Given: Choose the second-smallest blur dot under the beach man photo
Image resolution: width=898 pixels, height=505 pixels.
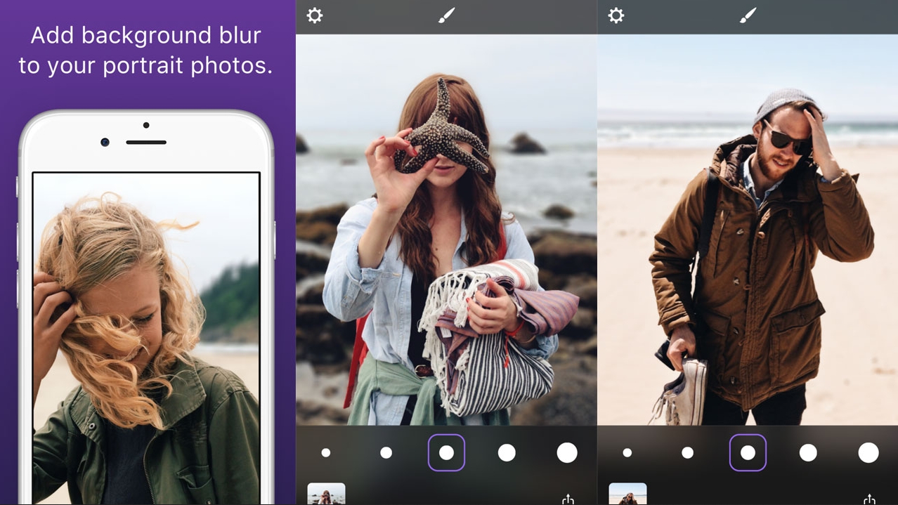Looking at the screenshot, I should [688, 453].
